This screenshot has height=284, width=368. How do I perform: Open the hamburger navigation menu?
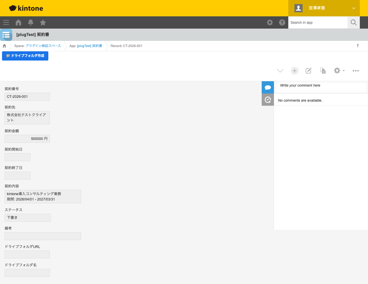pos(6,22)
